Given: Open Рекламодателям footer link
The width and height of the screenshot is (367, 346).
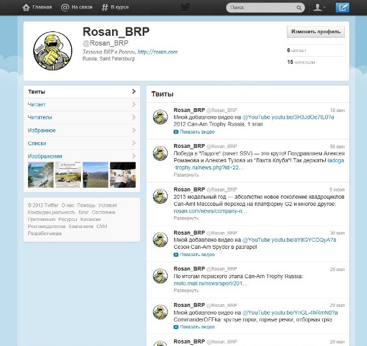Looking at the screenshot, I should (x=46, y=226).
